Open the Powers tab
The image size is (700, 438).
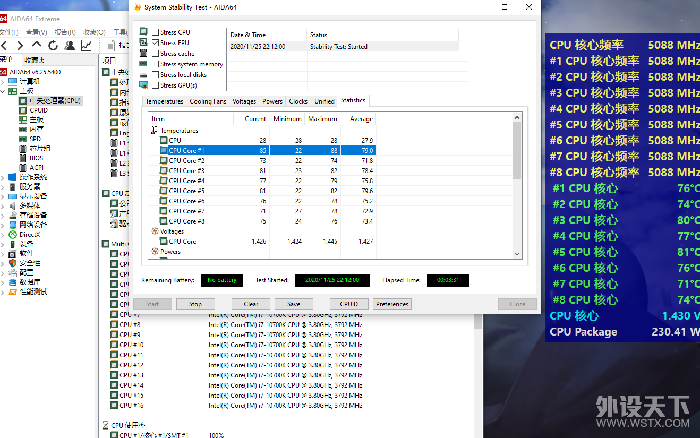click(272, 101)
